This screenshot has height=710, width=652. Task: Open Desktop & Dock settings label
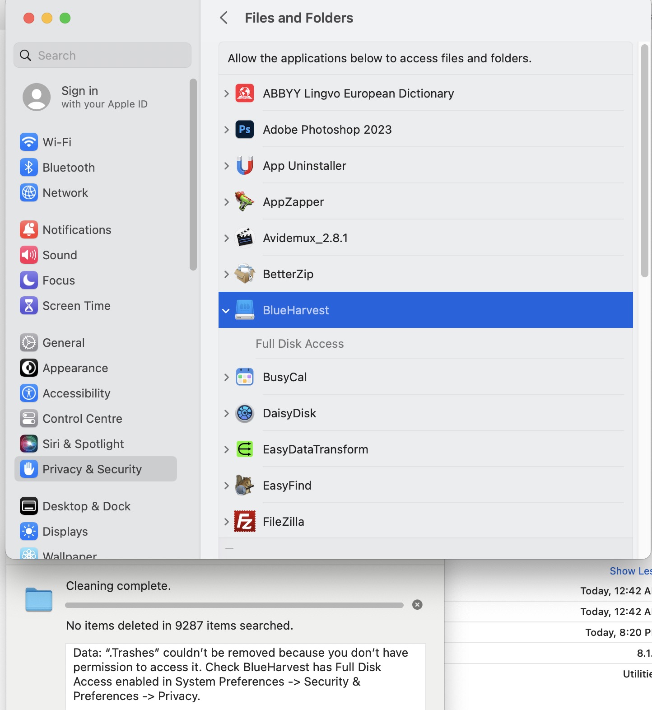[86, 506]
